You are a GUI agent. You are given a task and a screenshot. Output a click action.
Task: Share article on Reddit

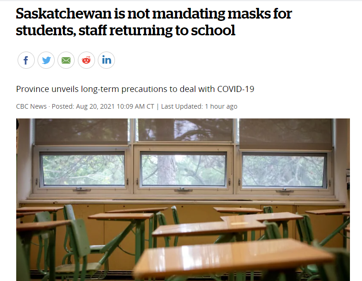point(86,60)
